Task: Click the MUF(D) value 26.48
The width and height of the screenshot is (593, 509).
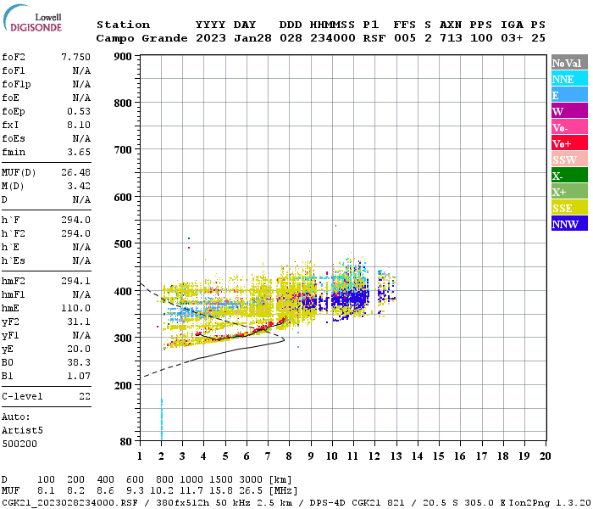Action: [75, 173]
